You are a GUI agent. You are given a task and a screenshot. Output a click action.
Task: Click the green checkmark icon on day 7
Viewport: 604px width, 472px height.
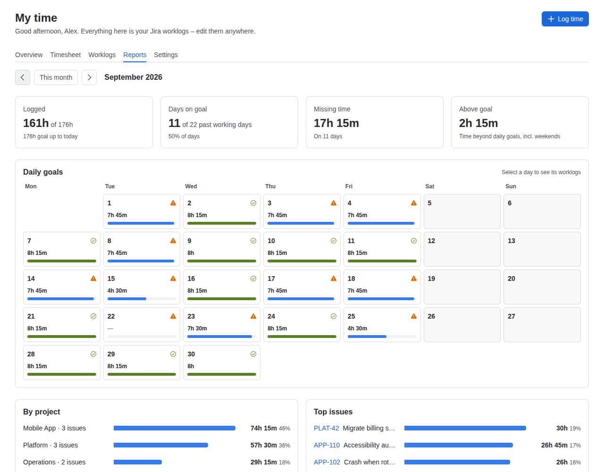point(93,241)
